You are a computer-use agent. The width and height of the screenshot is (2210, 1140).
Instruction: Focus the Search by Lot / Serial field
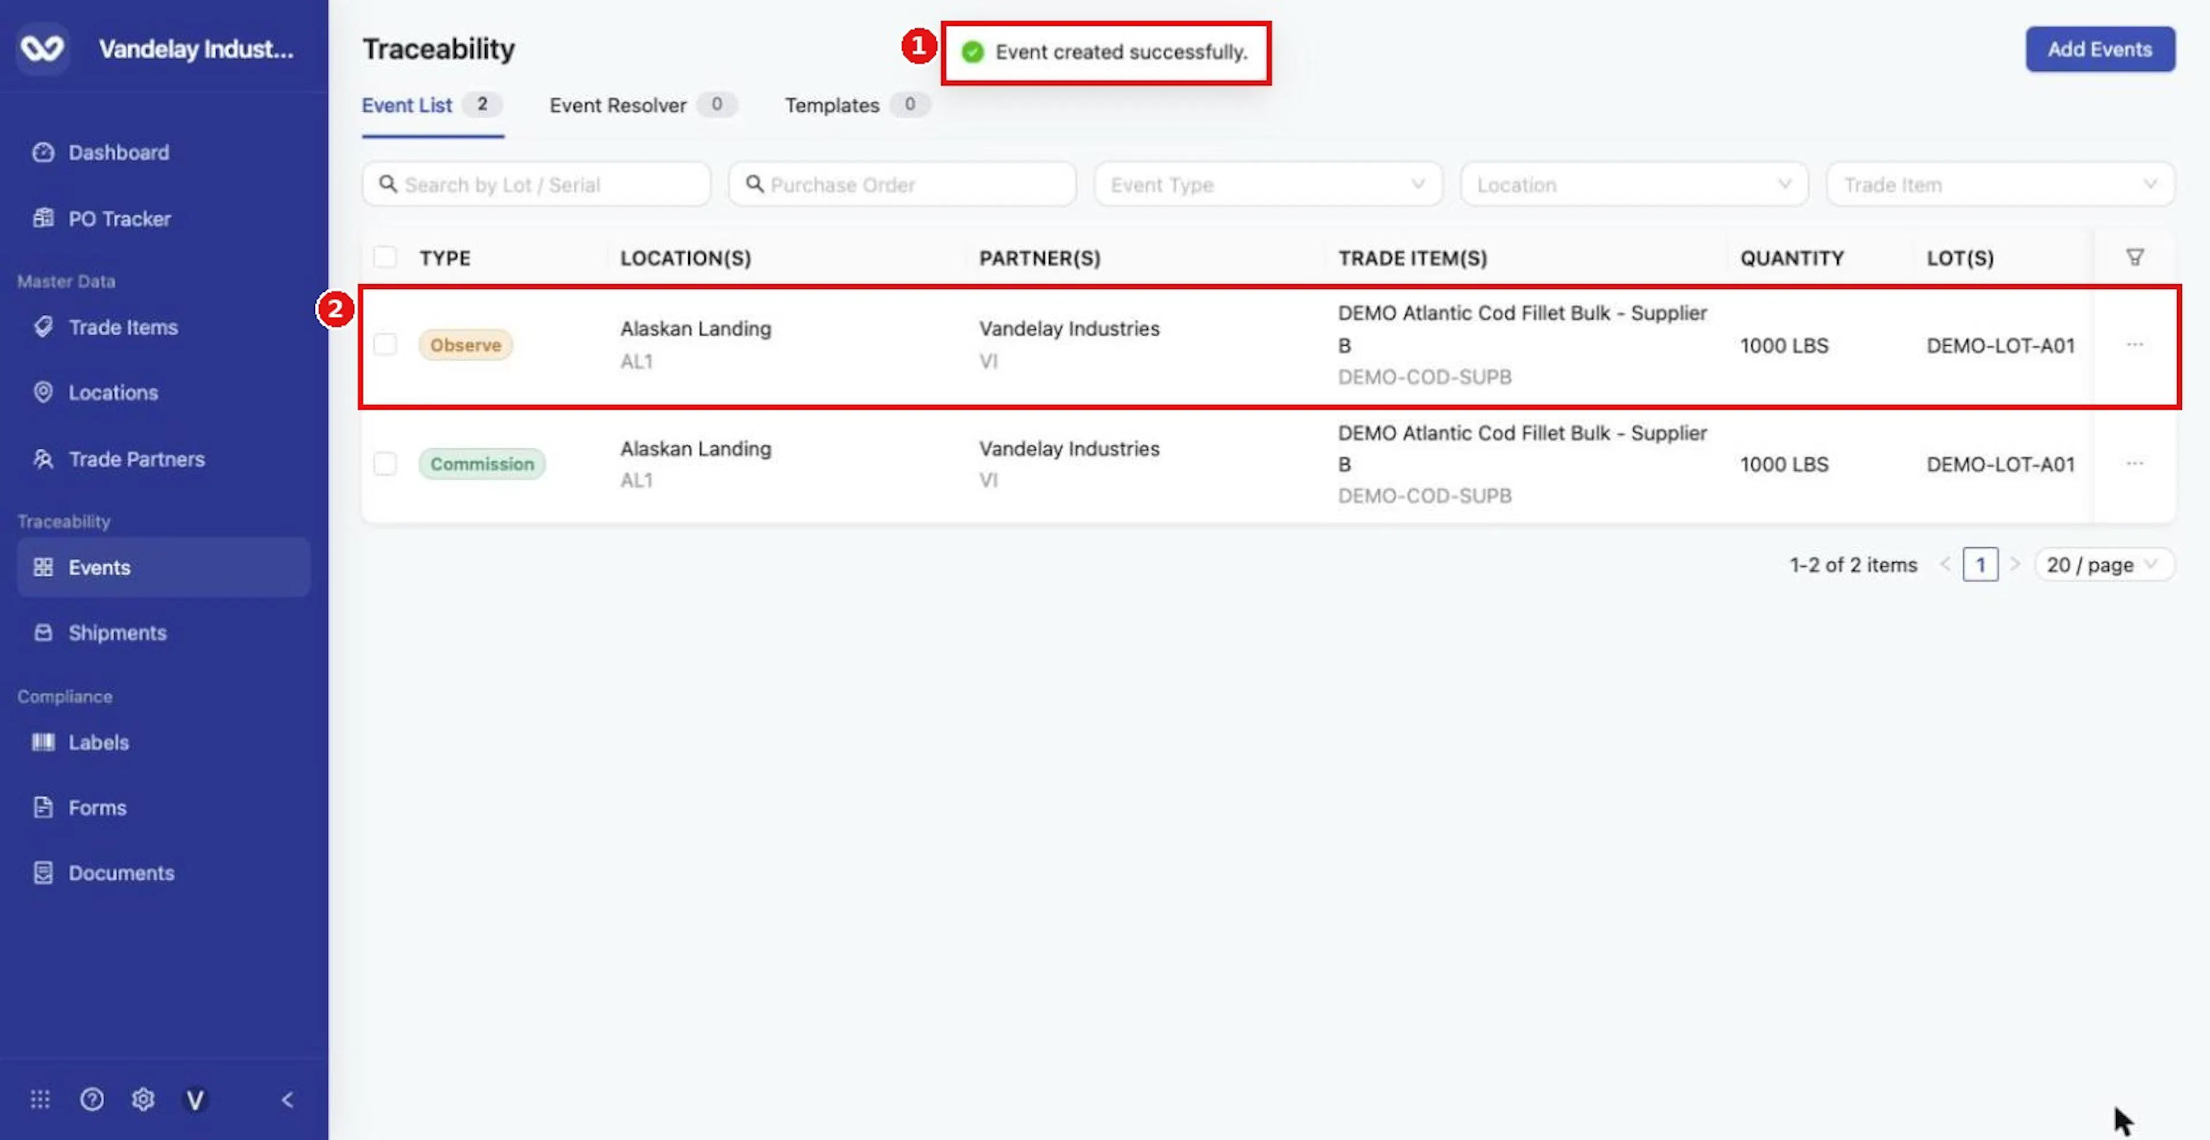pos(536,184)
